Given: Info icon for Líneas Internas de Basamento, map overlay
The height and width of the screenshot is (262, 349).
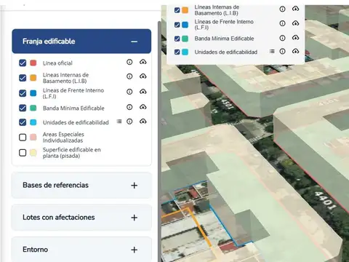Looking at the screenshot, I should click(282, 9).
